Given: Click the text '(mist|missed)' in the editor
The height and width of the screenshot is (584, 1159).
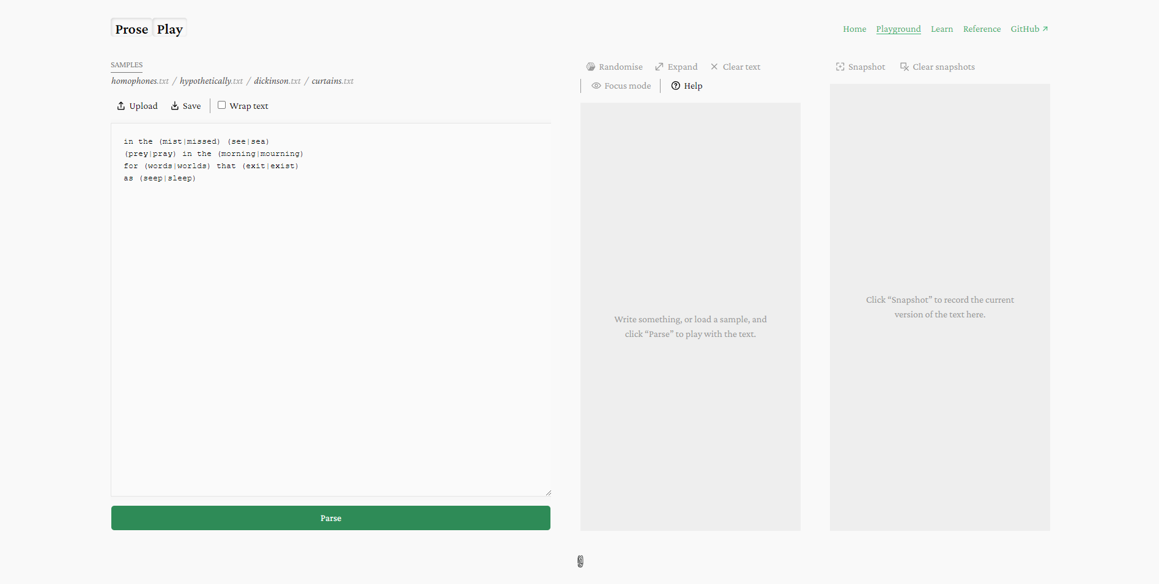Looking at the screenshot, I should tap(190, 141).
